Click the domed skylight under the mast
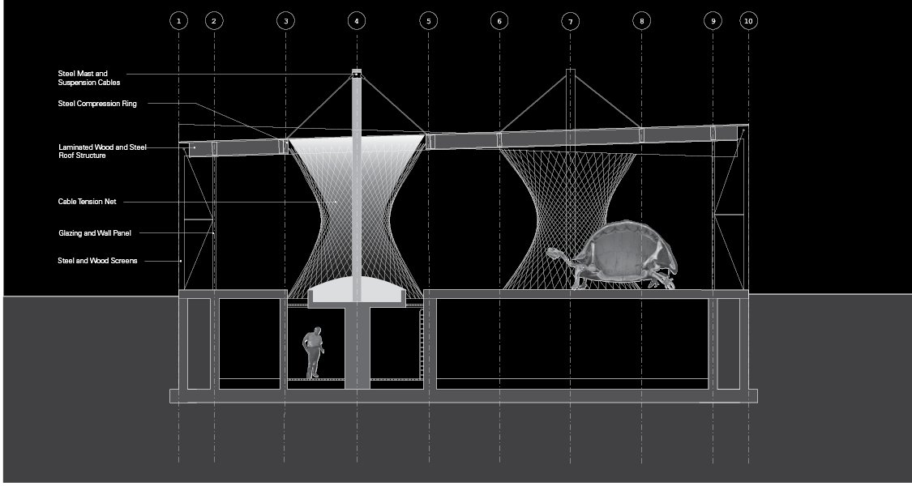 (x=357, y=289)
